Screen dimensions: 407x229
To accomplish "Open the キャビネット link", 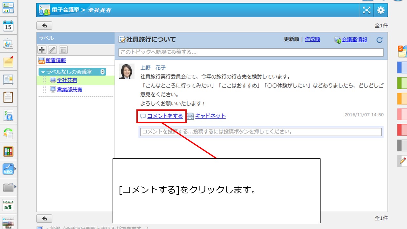I will pos(210,116).
